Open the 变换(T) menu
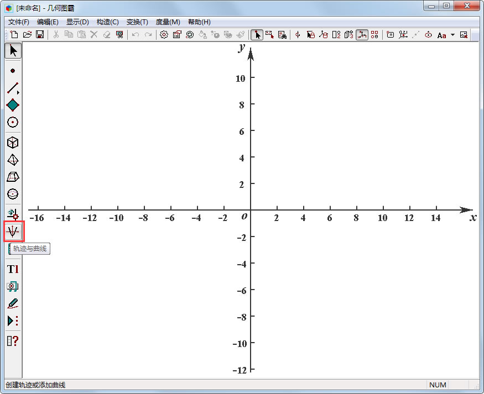 pyautogui.click(x=137, y=22)
